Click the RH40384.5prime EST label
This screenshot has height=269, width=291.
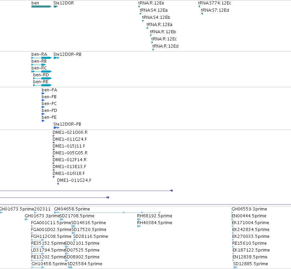(155, 223)
